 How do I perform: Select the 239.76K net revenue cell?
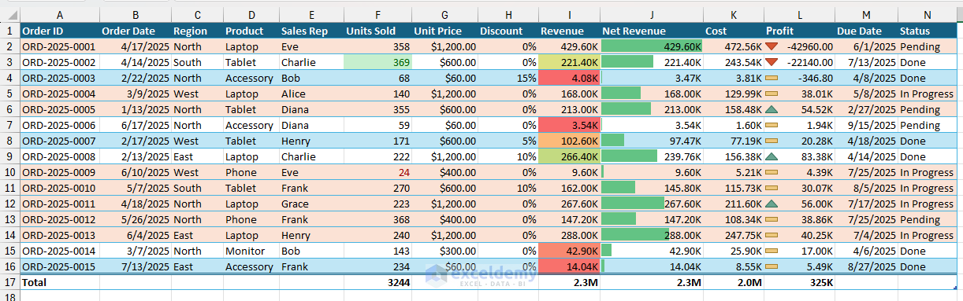[x=652, y=156]
